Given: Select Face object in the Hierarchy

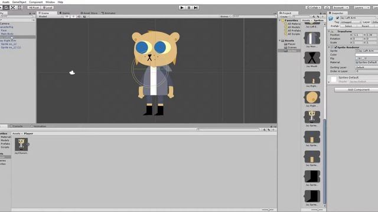Looking at the screenshot, I should click(4, 30).
